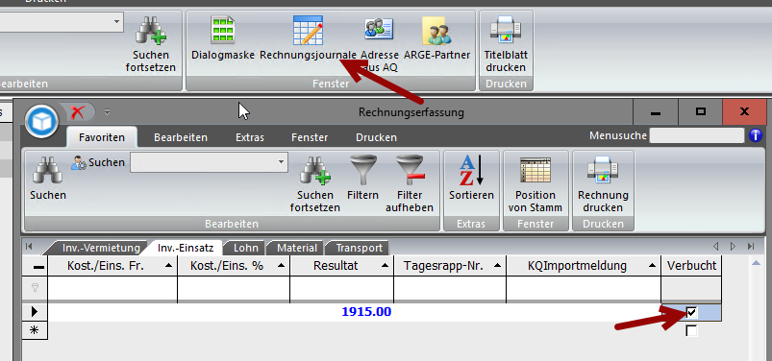Click Titelblatt drucken printer icon

tap(505, 31)
